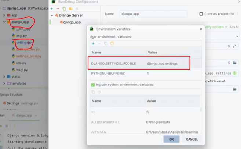Open Modify options dropdown
Image resolution: width=241 pixels, height=149 pixels.
click(216, 27)
